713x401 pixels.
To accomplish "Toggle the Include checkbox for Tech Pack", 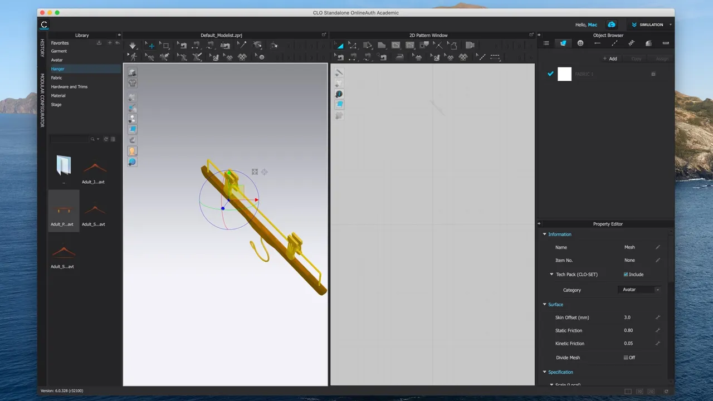I will click(x=626, y=275).
